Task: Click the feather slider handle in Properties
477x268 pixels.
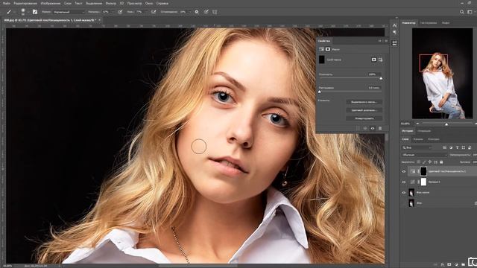Action: pos(320,92)
